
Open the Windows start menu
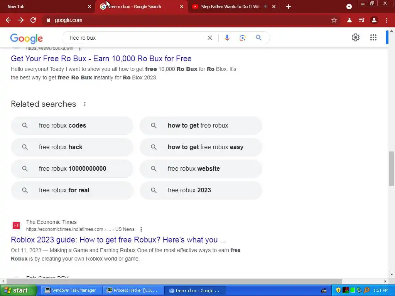tap(18, 291)
